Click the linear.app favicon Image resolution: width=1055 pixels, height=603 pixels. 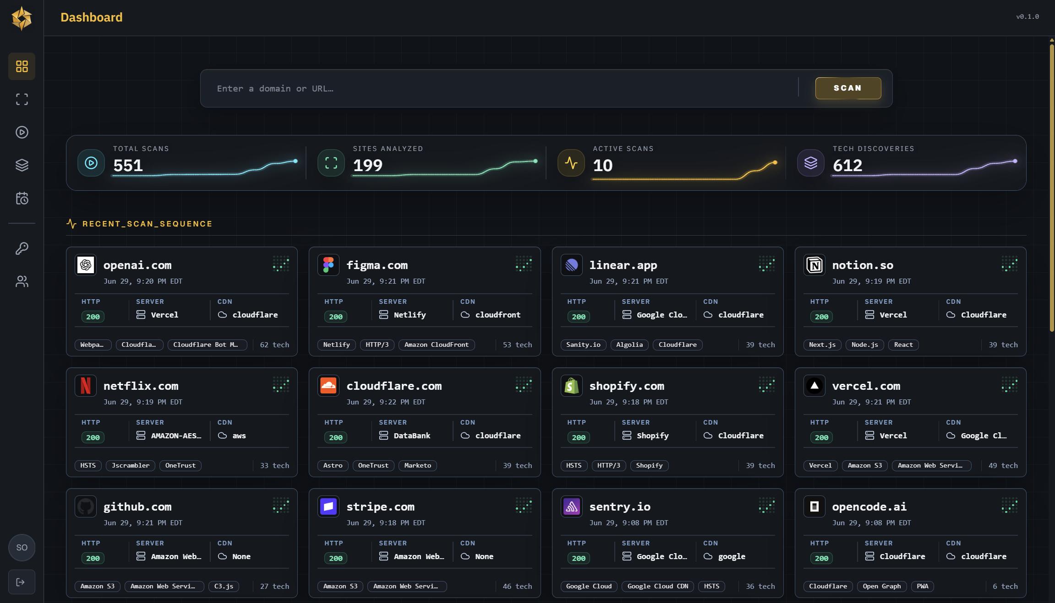coord(571,265)
